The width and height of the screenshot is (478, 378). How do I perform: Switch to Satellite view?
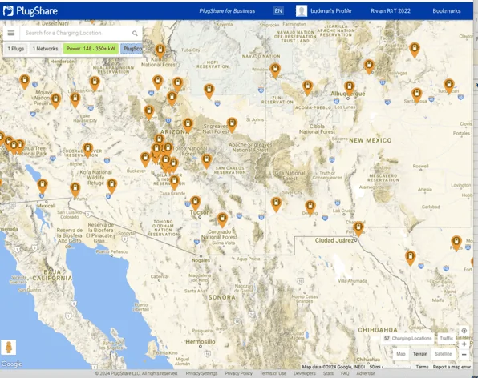click(444, 354)
